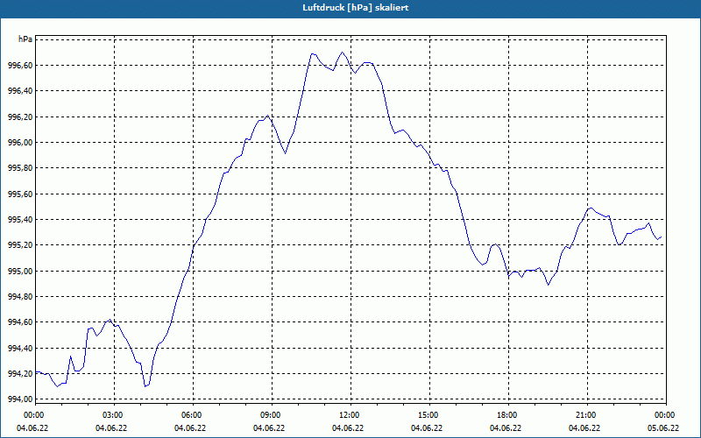Click the 18:00 time axis label

[508, 415]
